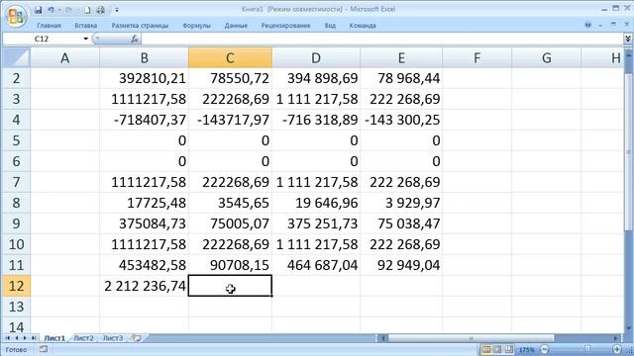Select column B header
Image resolution: width=634 pixels, height=356 pixels.
(144, 57)
